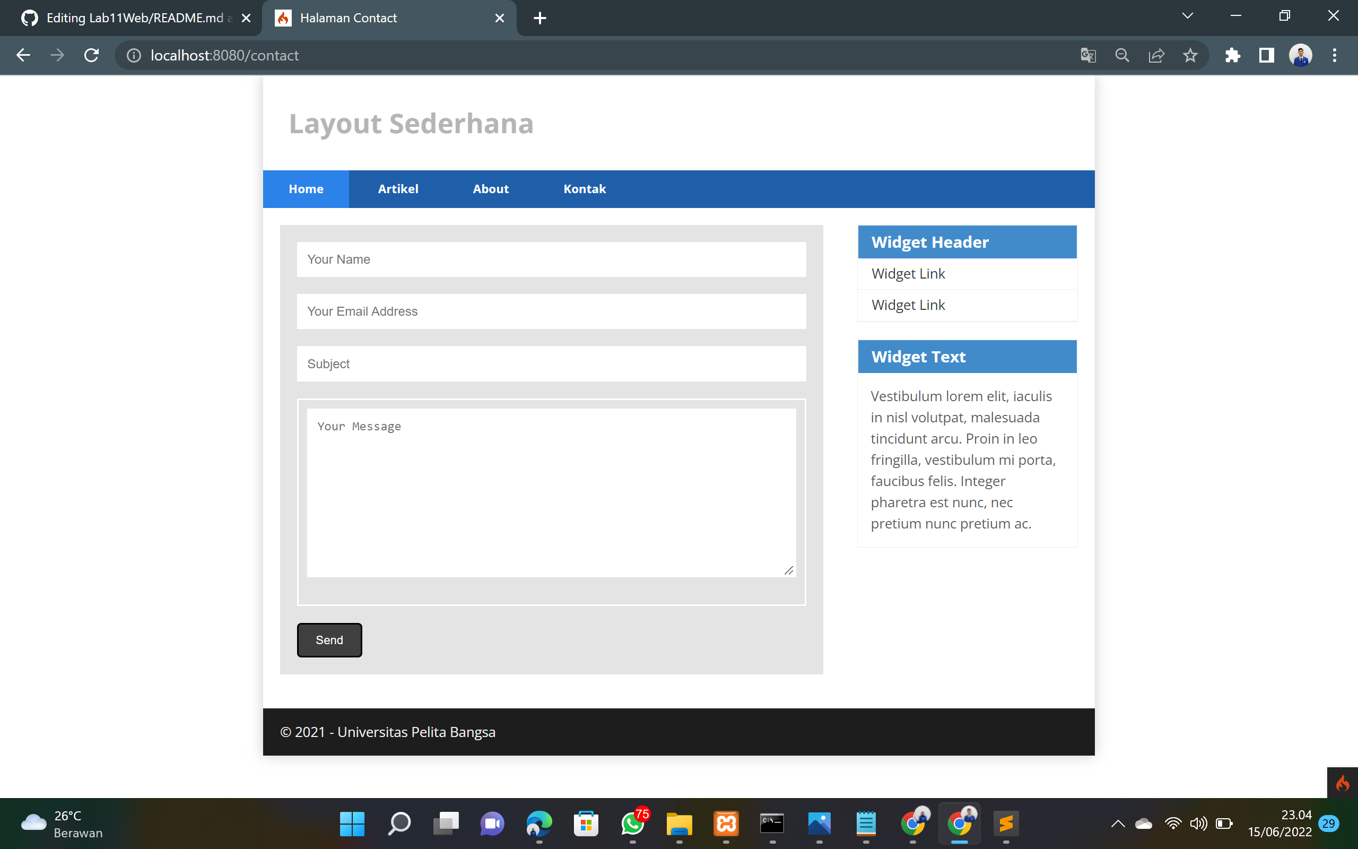Open the Extensions puzzle icon
The image size is (1358, 849).
[1232, 55]
